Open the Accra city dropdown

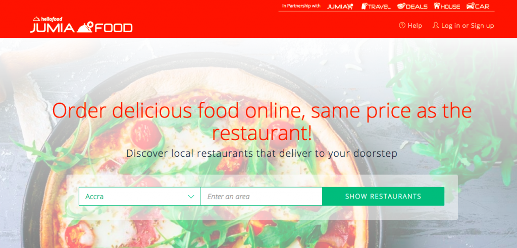click(139, 196)
